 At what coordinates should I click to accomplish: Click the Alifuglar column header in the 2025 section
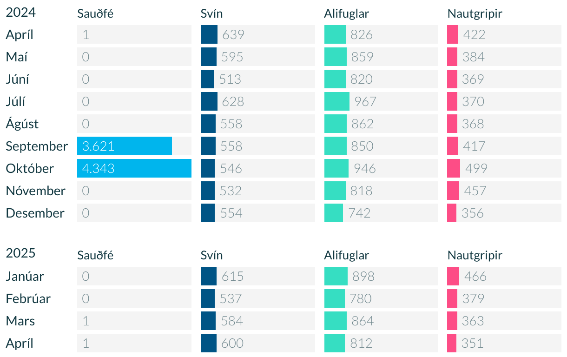(347, 255)
